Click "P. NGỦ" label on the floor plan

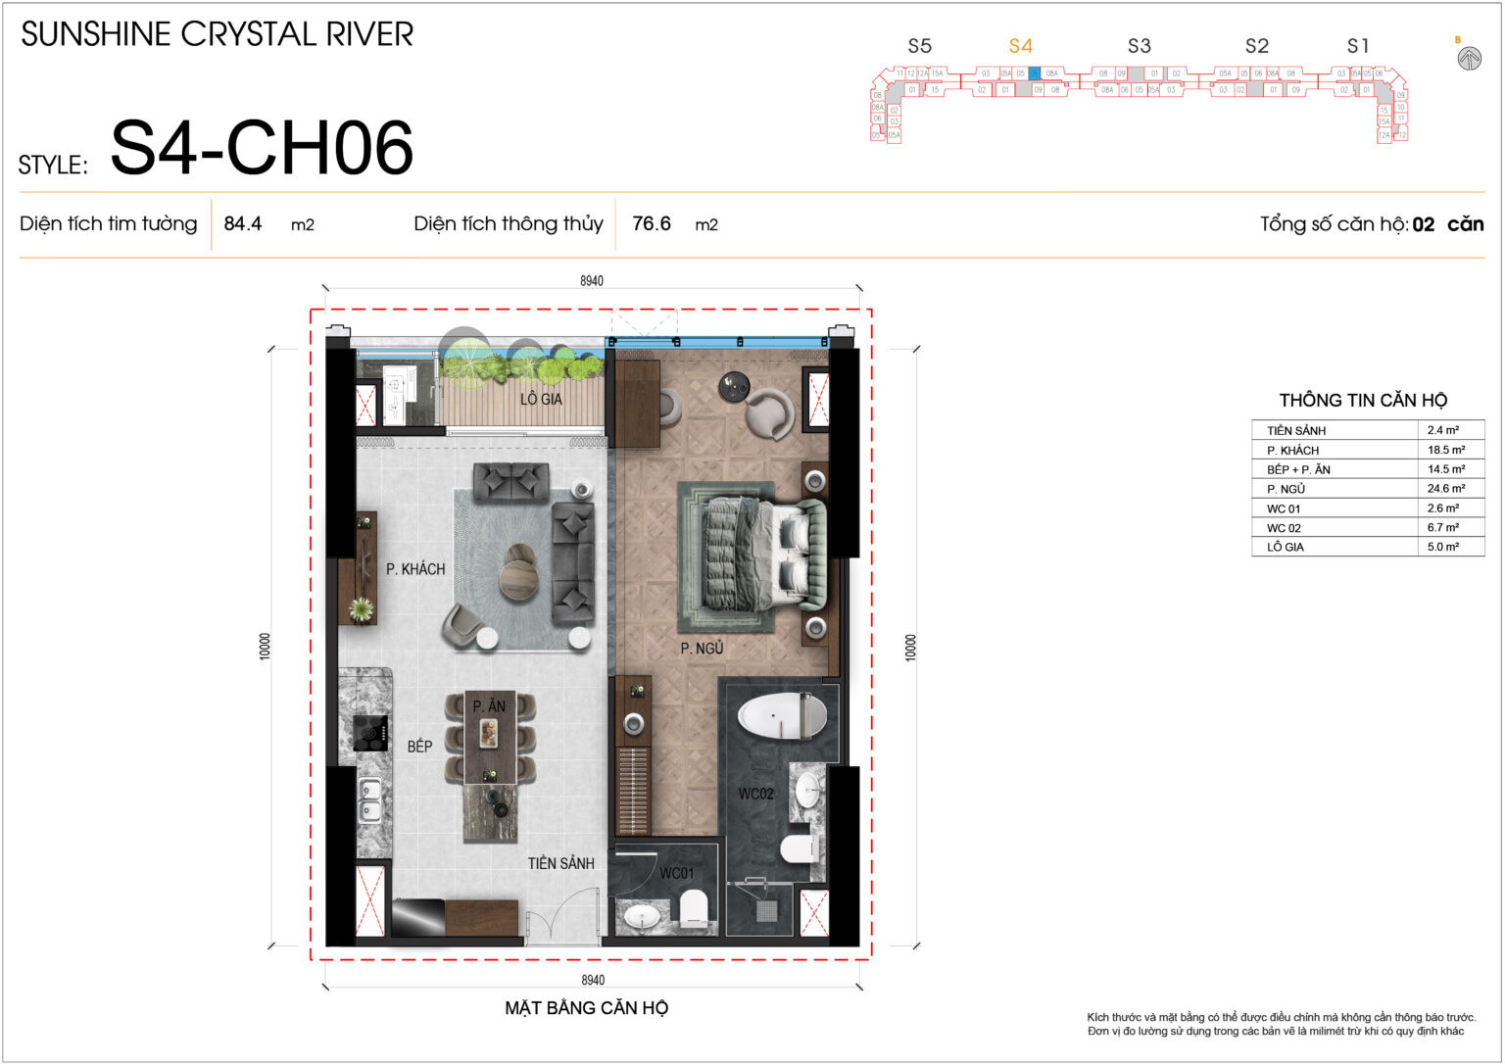(x=703, y=649)
